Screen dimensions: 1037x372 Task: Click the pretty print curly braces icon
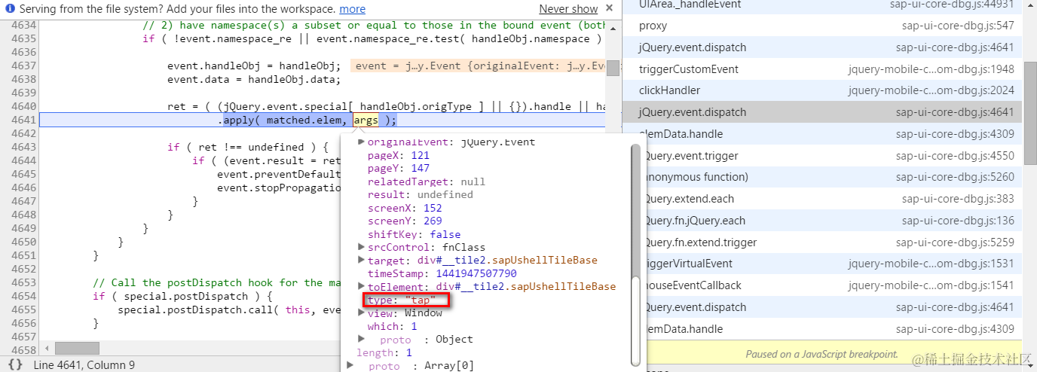[15, 364]
